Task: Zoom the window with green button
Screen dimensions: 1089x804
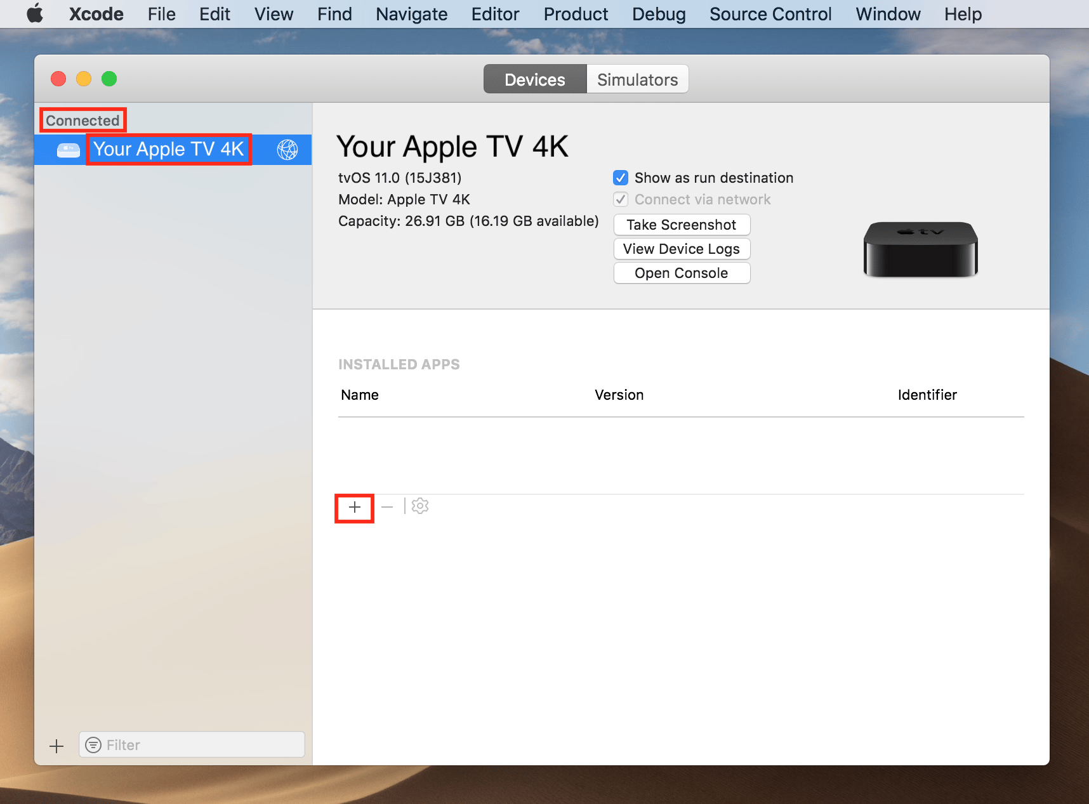Action: (109, 79)
